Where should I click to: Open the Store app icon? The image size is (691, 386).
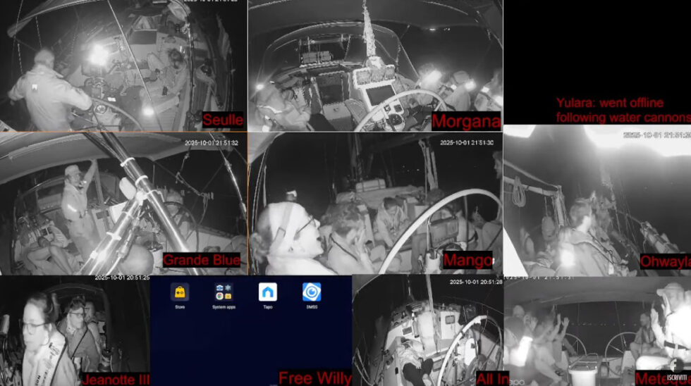[180, 292]
